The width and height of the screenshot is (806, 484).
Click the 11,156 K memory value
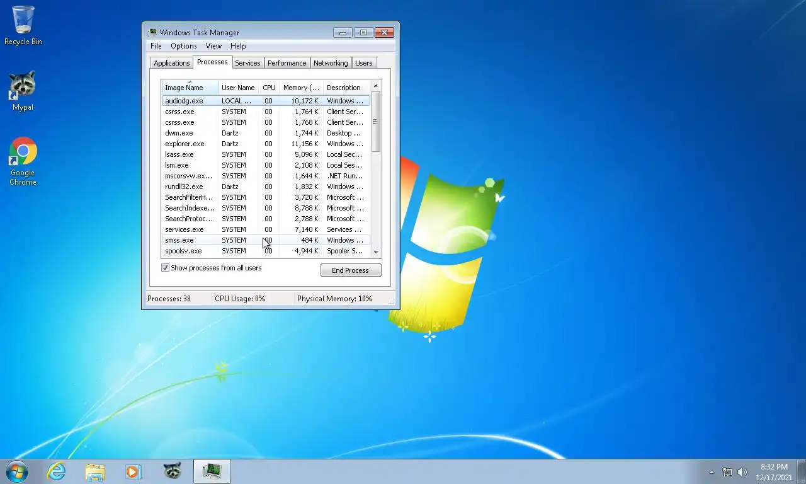(x=304, y=144)
